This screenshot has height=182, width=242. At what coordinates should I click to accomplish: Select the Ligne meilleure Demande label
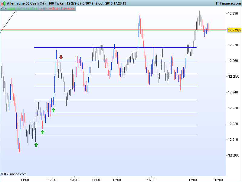pyautogui.click(x=57, y=8)
